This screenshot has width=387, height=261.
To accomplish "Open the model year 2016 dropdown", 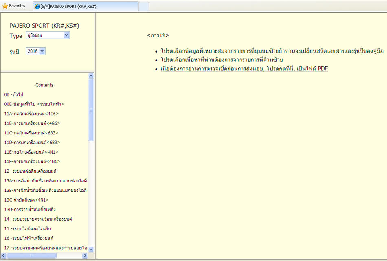I will point(42,51).
